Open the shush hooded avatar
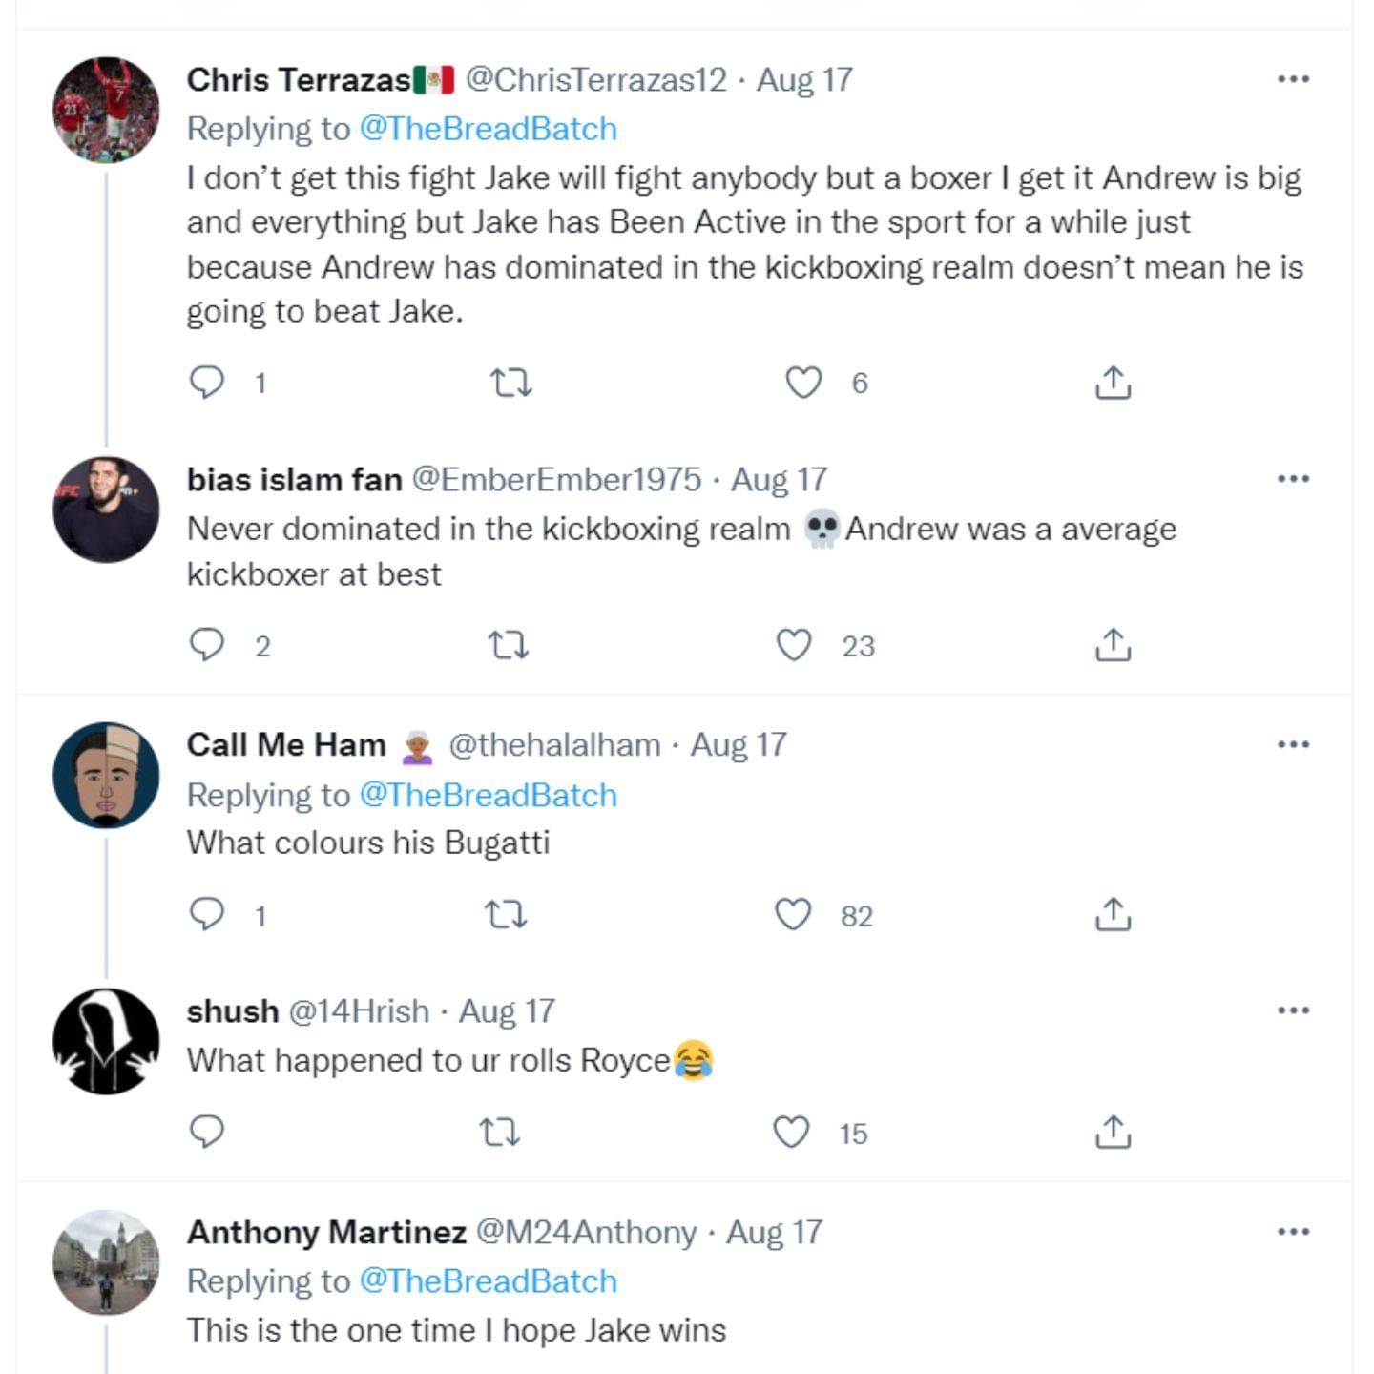1374x1374 pixels. [x=106, y=1041]
